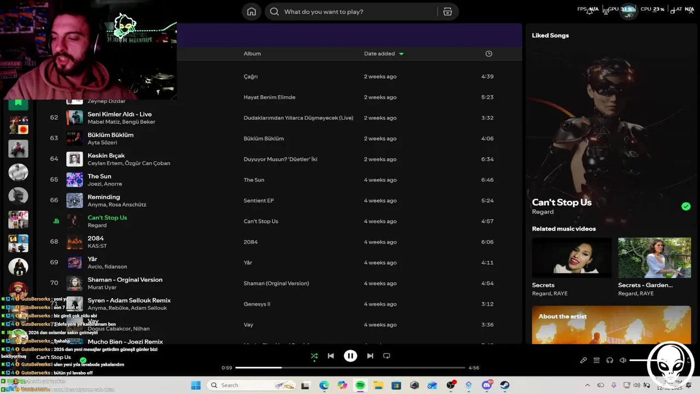Screen dimensions: 700x394
Task: Open File Explorer from taskbar
Action: (378, 385)
